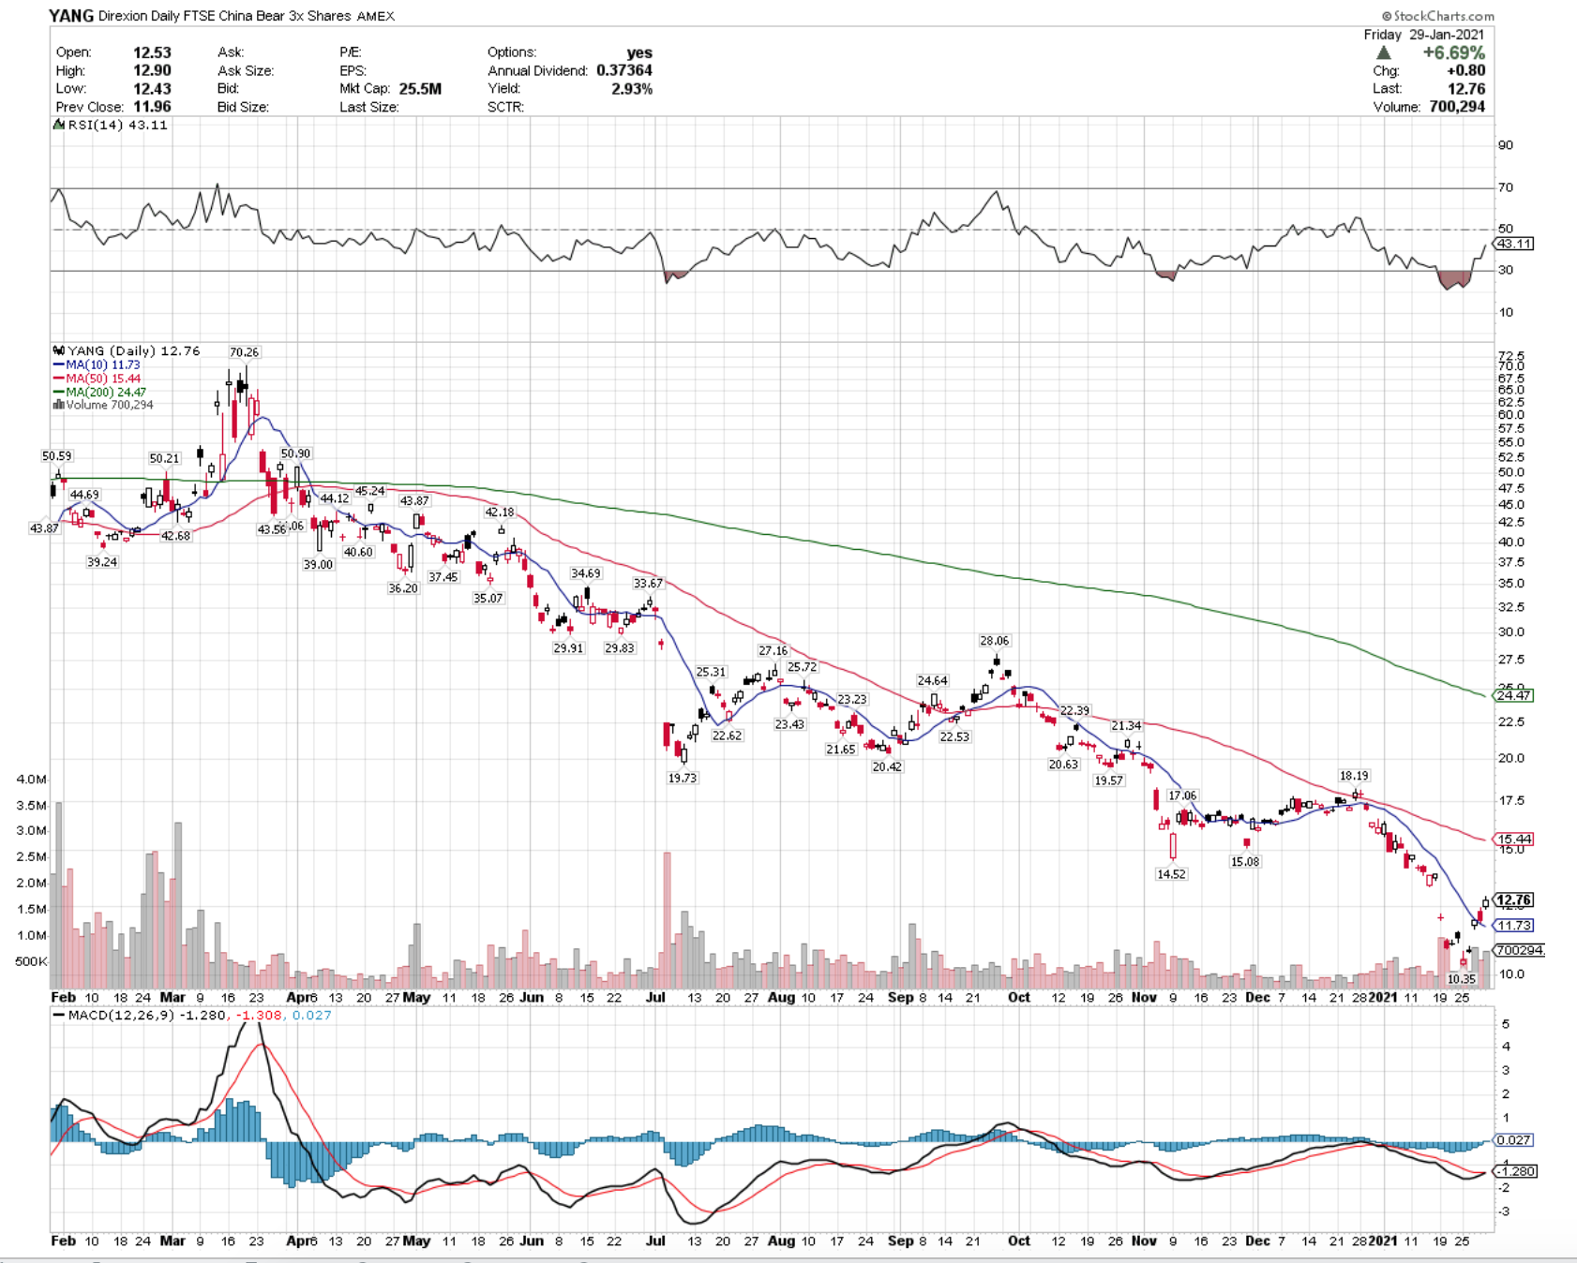Click the 700294 volume axis tag
Screen dimensions: 1577x1263
coord(1520,950)
